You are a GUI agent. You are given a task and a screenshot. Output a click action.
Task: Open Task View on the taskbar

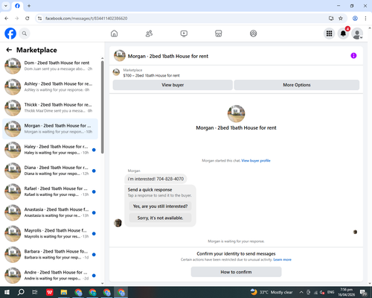tap(35, 292)
